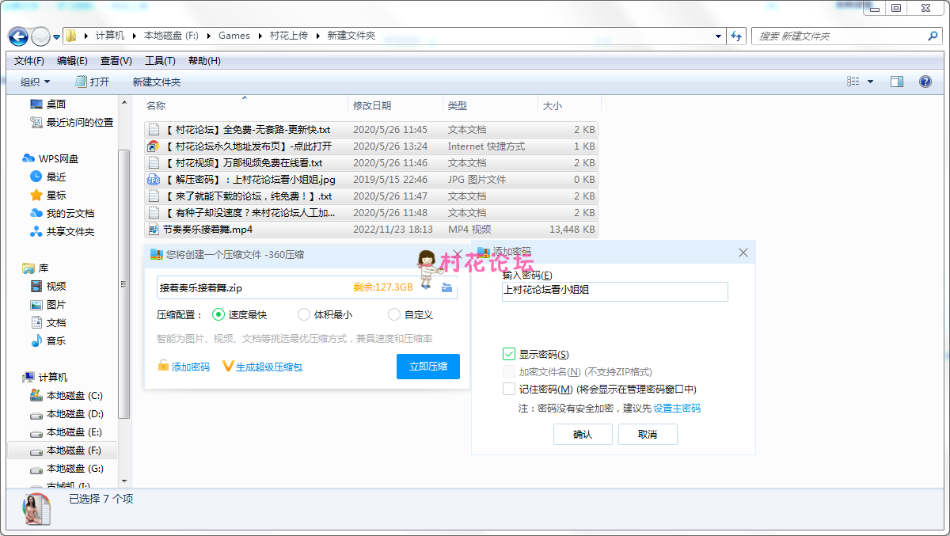Click the password input field
Screen dimensions: 950x536
point(614,291)
